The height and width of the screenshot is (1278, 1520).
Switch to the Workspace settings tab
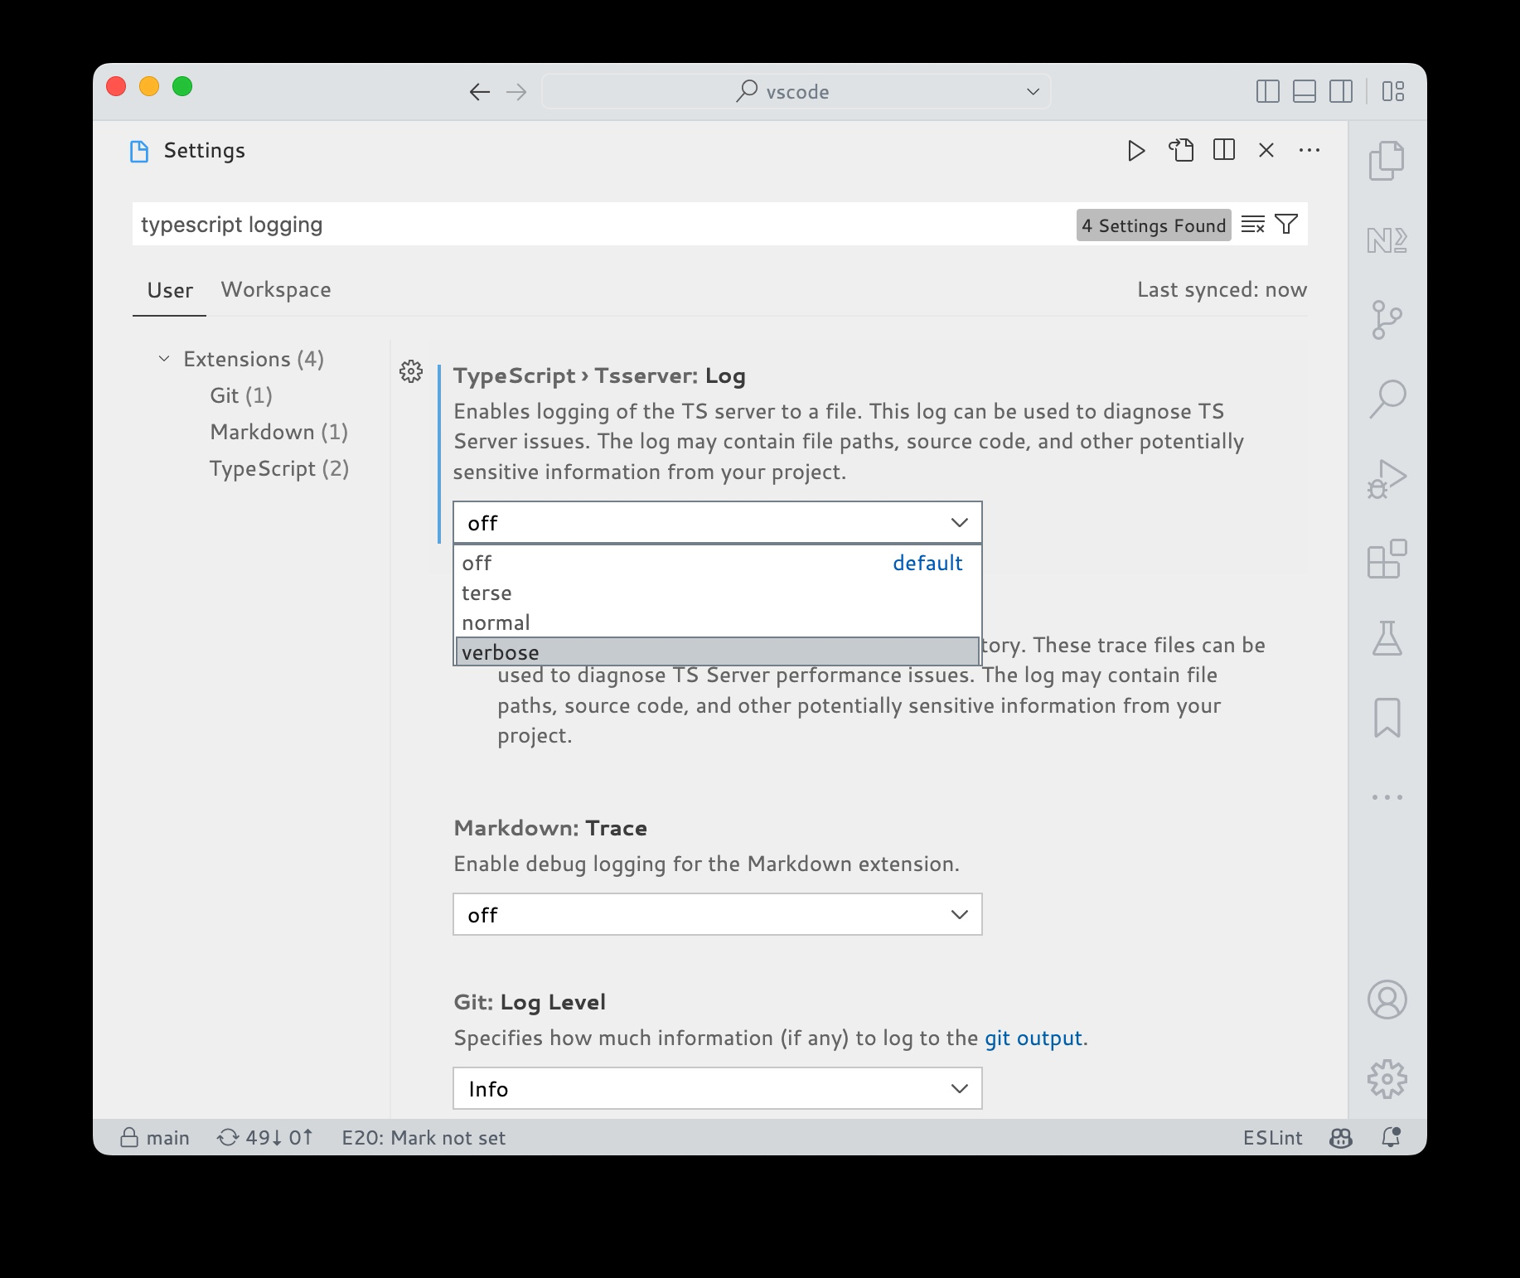pyautogui.click(x=275, y=289)
